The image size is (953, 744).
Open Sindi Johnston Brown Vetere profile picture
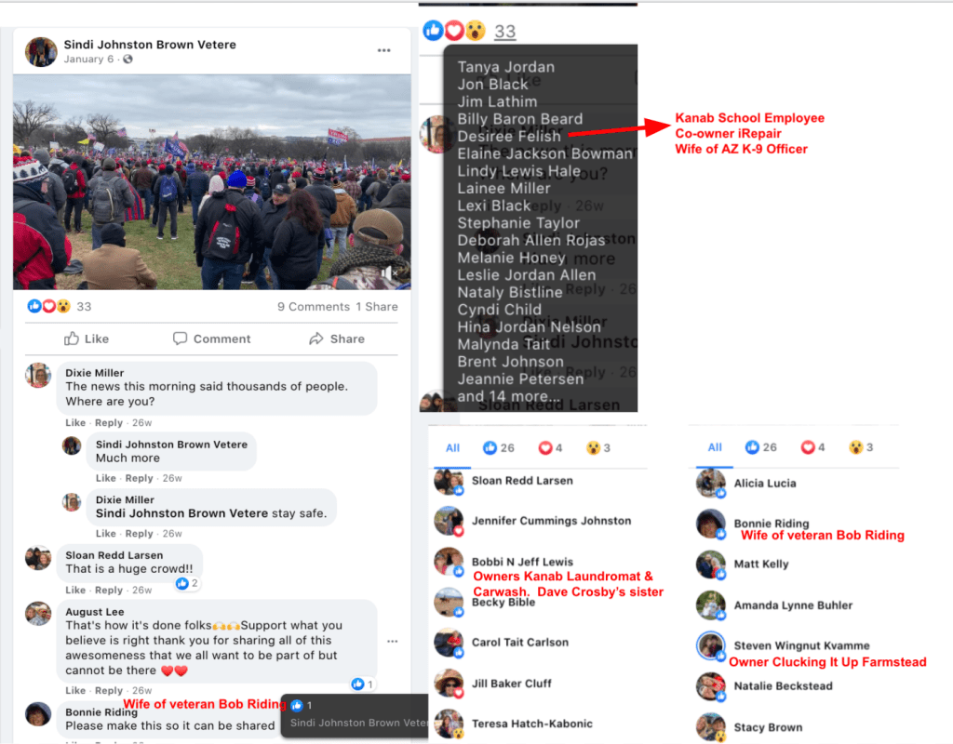41,52
